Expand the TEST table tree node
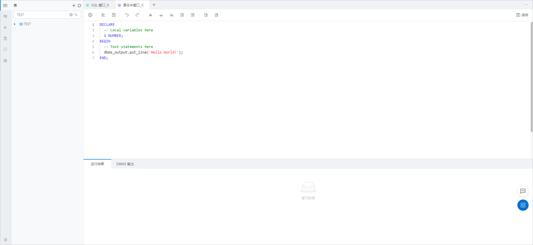533x245 pixels. point(15,24)
